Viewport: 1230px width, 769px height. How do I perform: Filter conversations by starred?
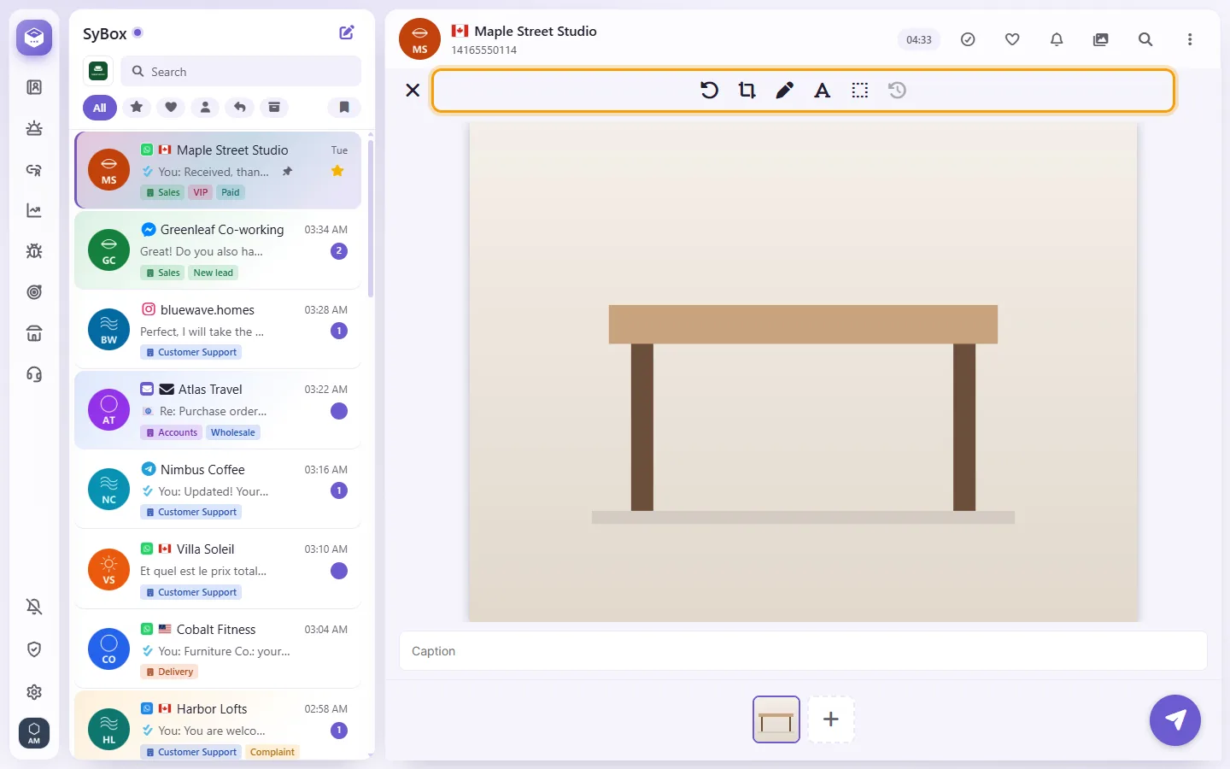point(137,107)
